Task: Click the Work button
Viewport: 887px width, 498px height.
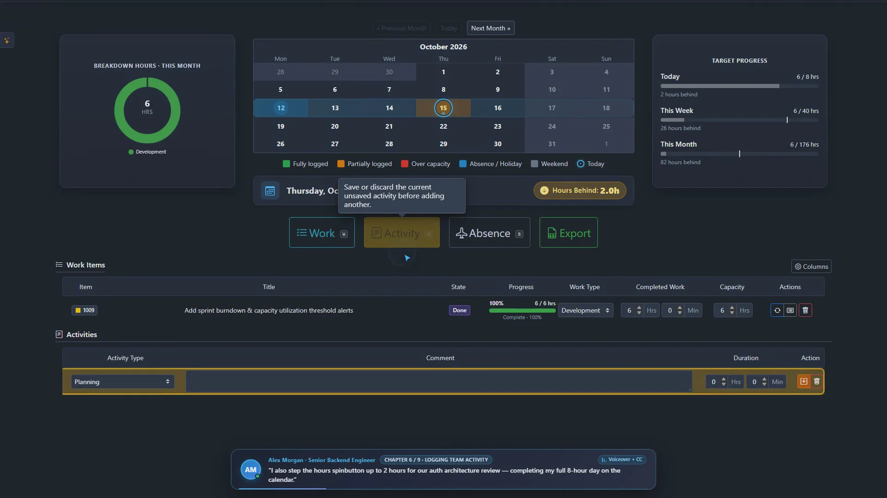Action: point(322,233)
